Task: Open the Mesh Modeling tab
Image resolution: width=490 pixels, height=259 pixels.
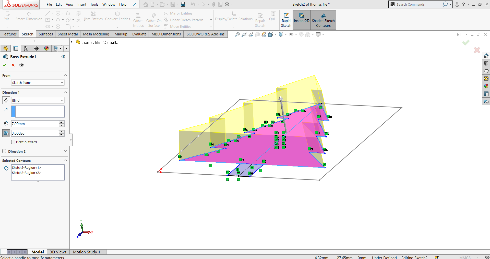Action: point(96,34)
